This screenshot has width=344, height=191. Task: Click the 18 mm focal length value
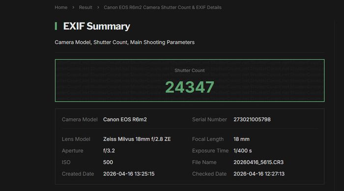tap(241, 139)
